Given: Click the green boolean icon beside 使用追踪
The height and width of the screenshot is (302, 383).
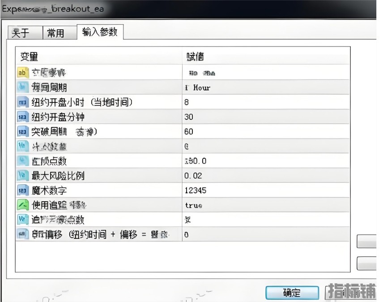Looking at the screenshot, I should coord(22,205).
